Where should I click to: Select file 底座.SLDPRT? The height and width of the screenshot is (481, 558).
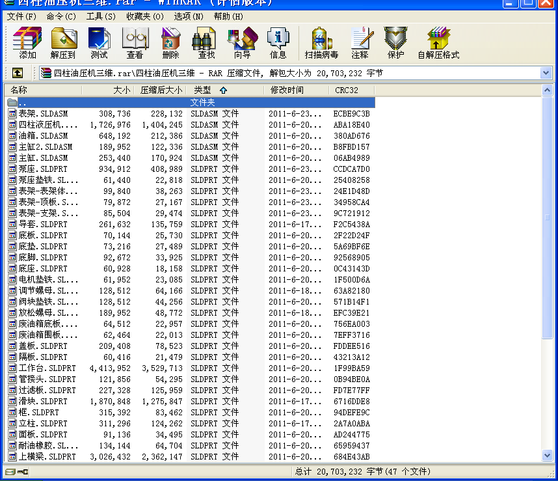[x=43, y=268]
